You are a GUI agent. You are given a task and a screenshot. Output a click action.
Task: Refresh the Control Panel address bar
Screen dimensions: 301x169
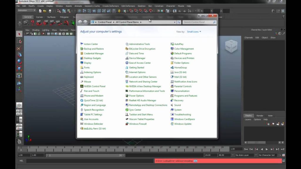pos(179,22)
